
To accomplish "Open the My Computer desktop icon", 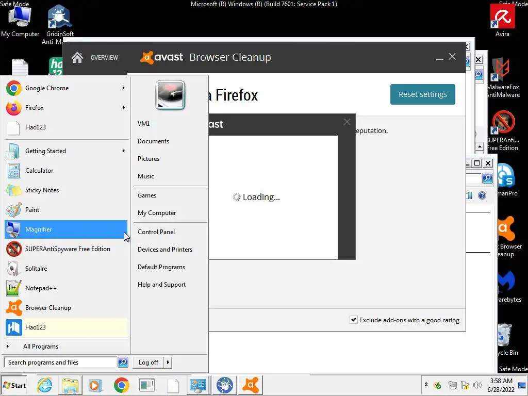I will click(20, 21).
